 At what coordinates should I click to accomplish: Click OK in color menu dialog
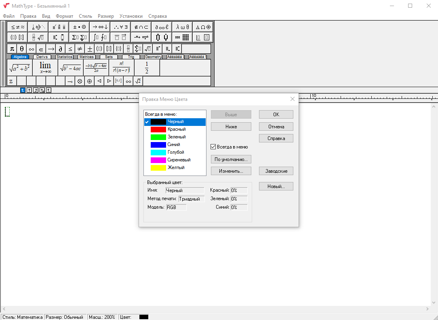276,114
